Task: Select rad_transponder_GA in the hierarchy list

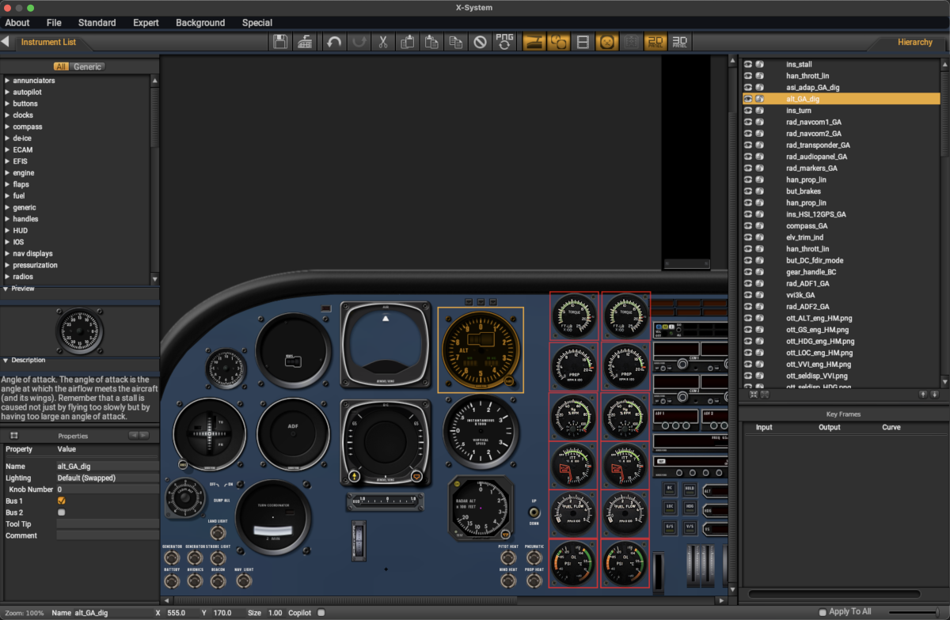Action: tap(818, 146)
